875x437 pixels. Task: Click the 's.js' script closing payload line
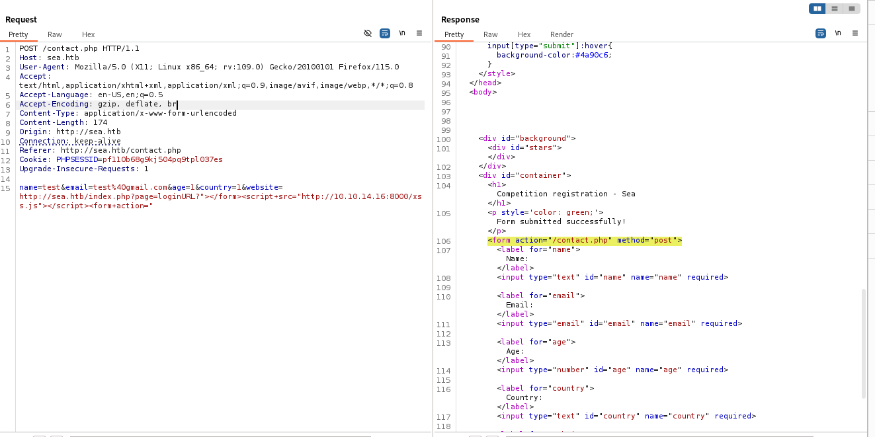pos(86,206)
